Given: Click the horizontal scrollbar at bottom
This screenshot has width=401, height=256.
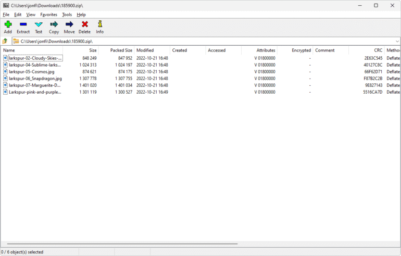Looking at the screenshot, I should pos(120,244).
